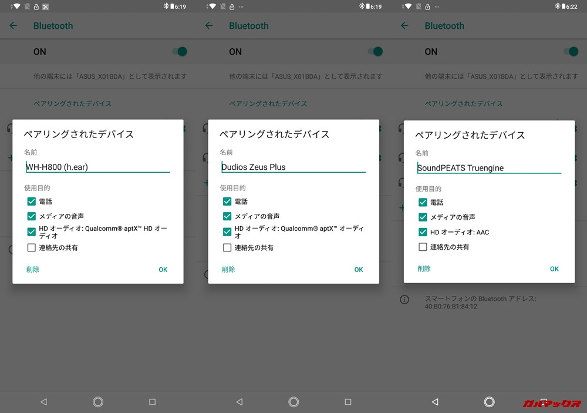Uncheck メディアの音声 for Dudios Zeus Plus
This screenshot has width=587, height=413.
pos(227,216)
